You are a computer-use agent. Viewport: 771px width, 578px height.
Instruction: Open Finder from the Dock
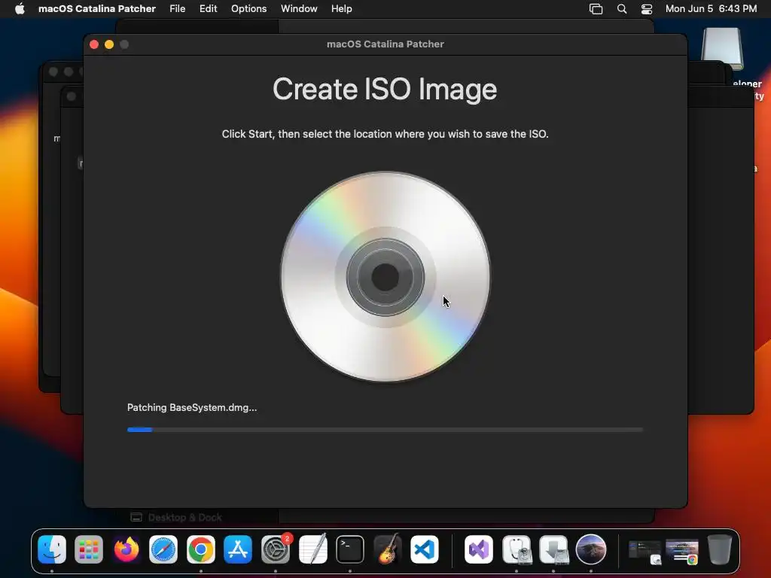tap(52, 549)
